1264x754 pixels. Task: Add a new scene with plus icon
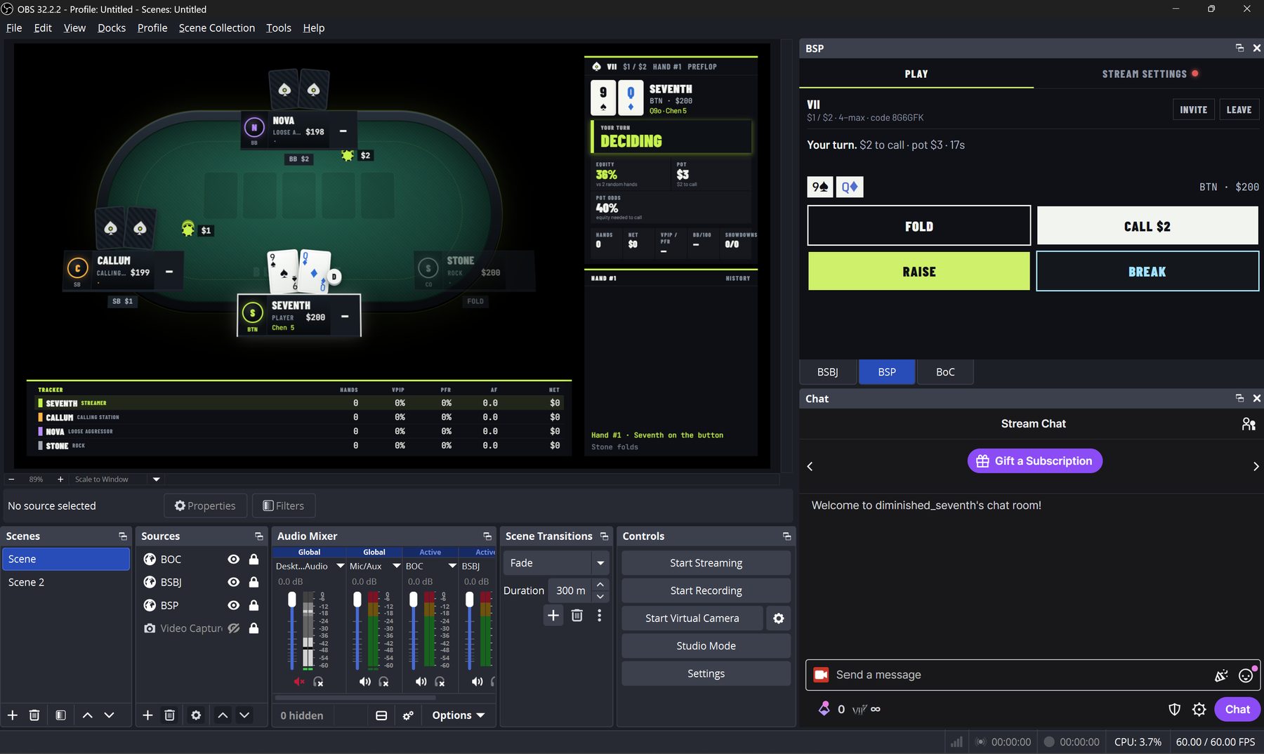click(13, 715)
